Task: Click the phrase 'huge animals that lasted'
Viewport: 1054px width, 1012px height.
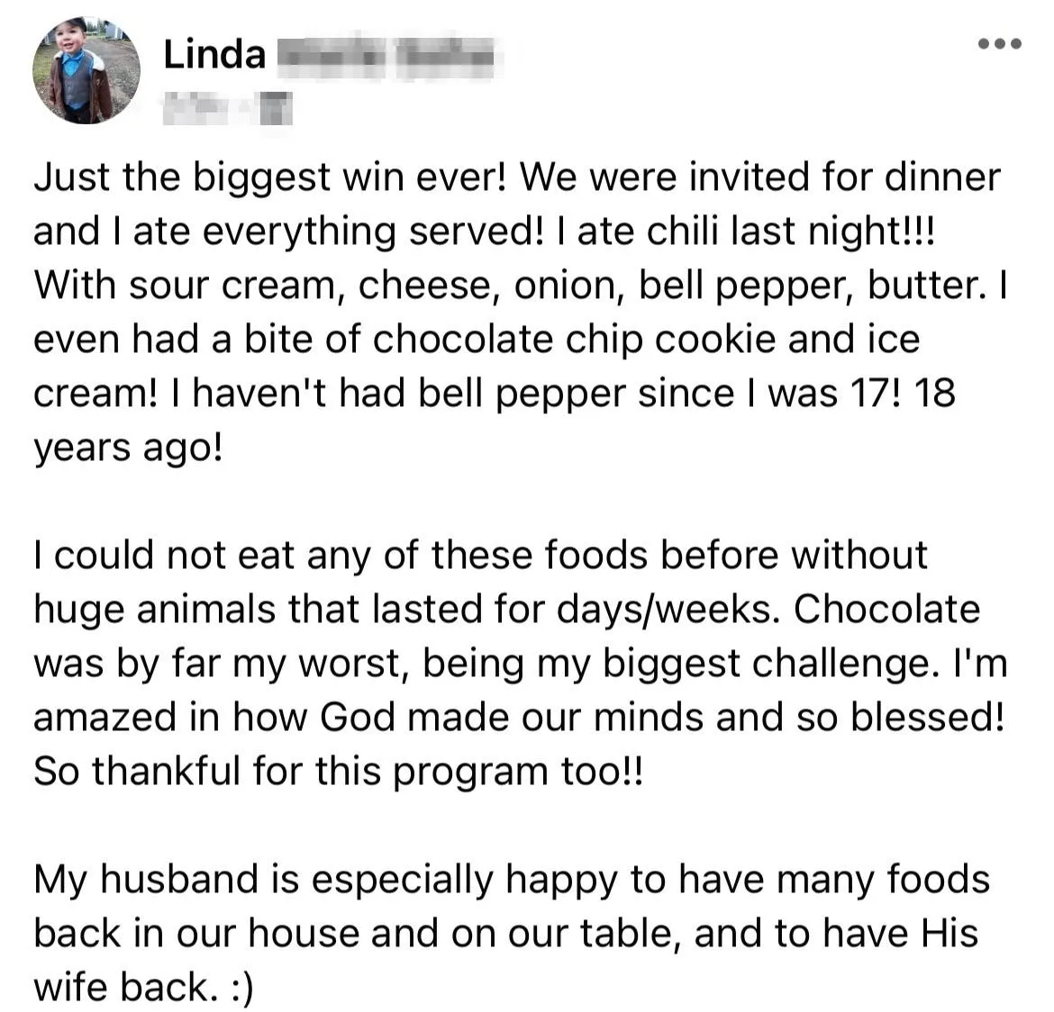Action: click(x=258, y=610)
